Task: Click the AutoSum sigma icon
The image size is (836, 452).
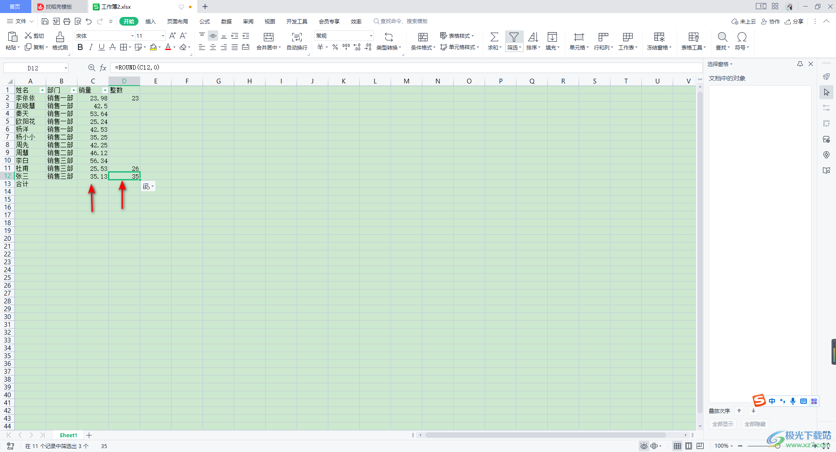Action: point(494,37)
